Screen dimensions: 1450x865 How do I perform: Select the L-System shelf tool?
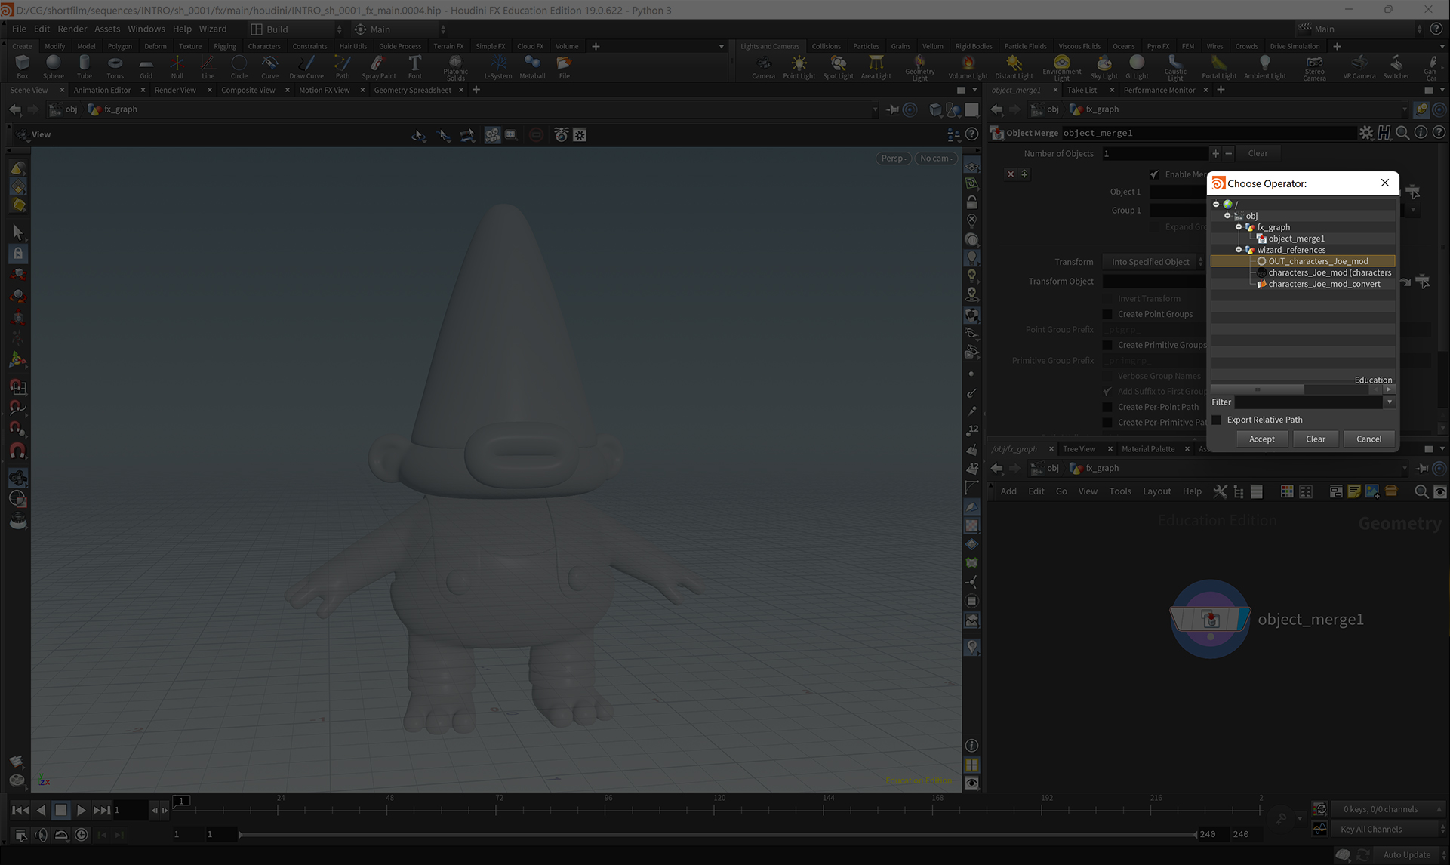[x=498, y=66]
